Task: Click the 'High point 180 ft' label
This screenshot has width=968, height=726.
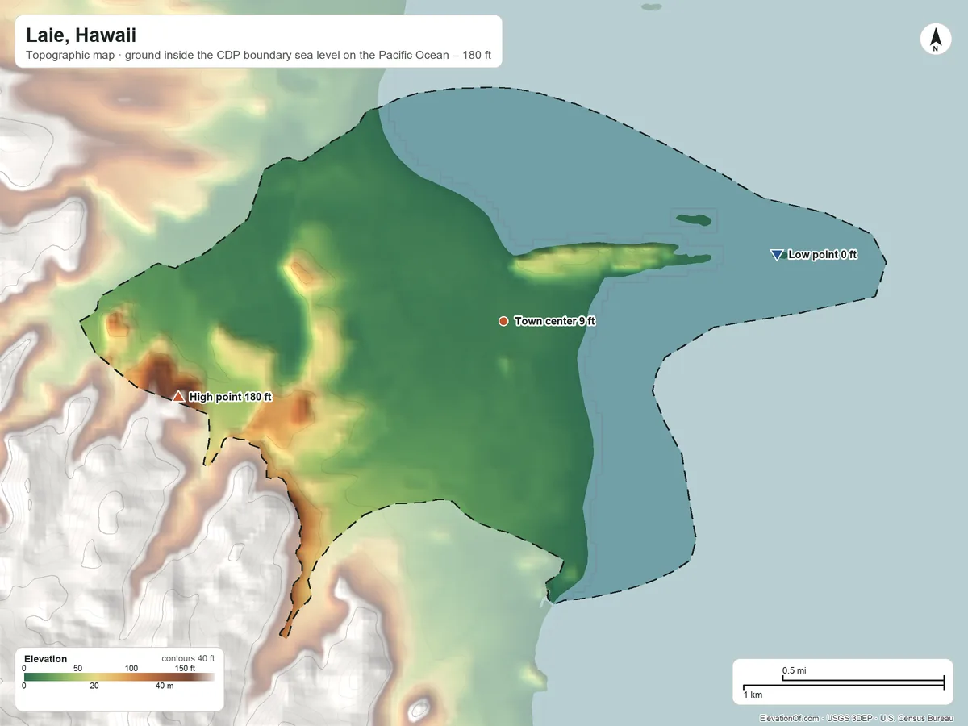Action: 231,397
